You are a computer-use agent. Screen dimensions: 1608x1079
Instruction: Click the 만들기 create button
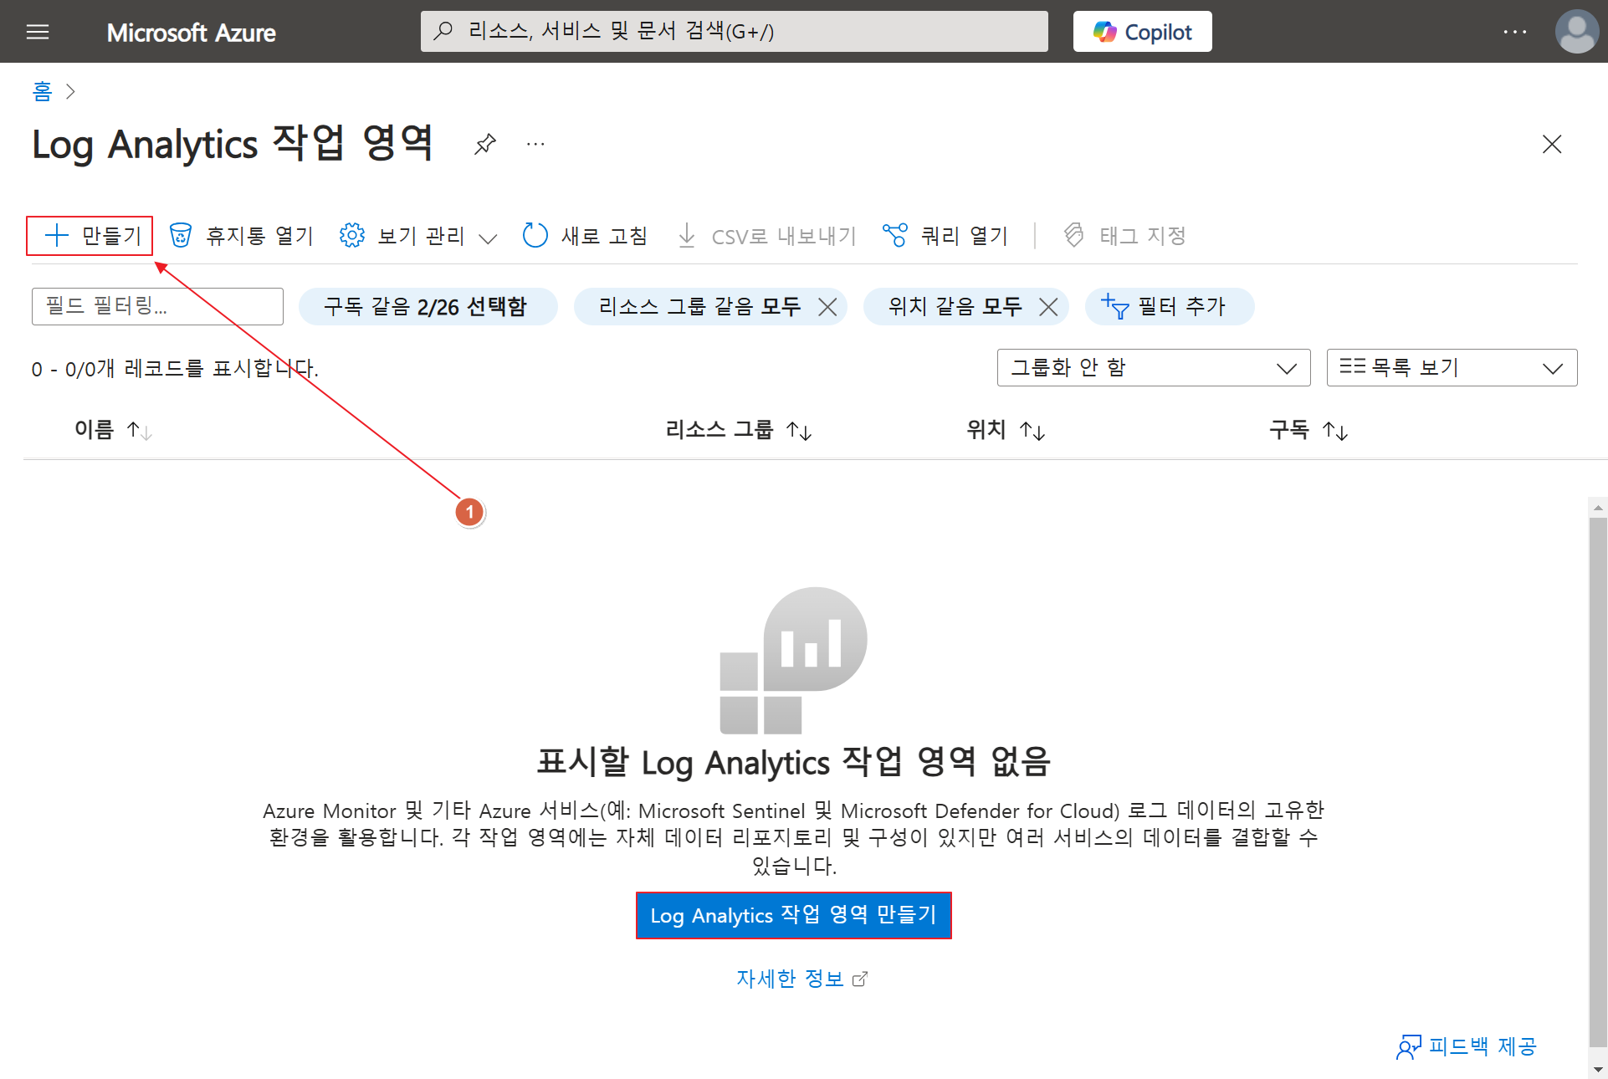tap(90, 236)
